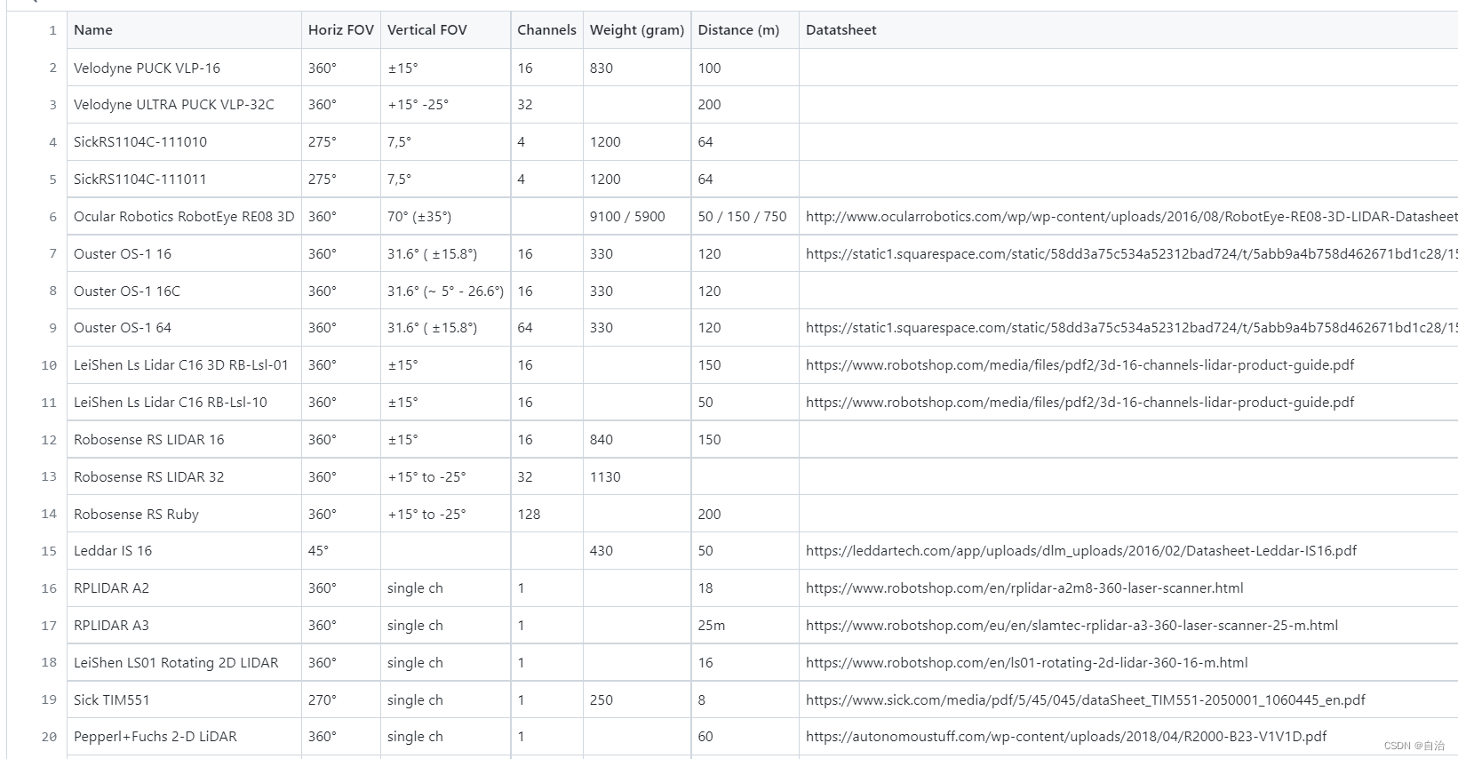Click the 128 channels cell

tap(529, 515)
